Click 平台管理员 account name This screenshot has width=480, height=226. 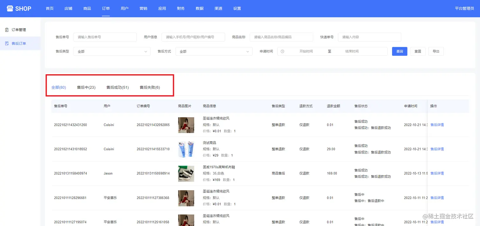(x=464, y=9)
